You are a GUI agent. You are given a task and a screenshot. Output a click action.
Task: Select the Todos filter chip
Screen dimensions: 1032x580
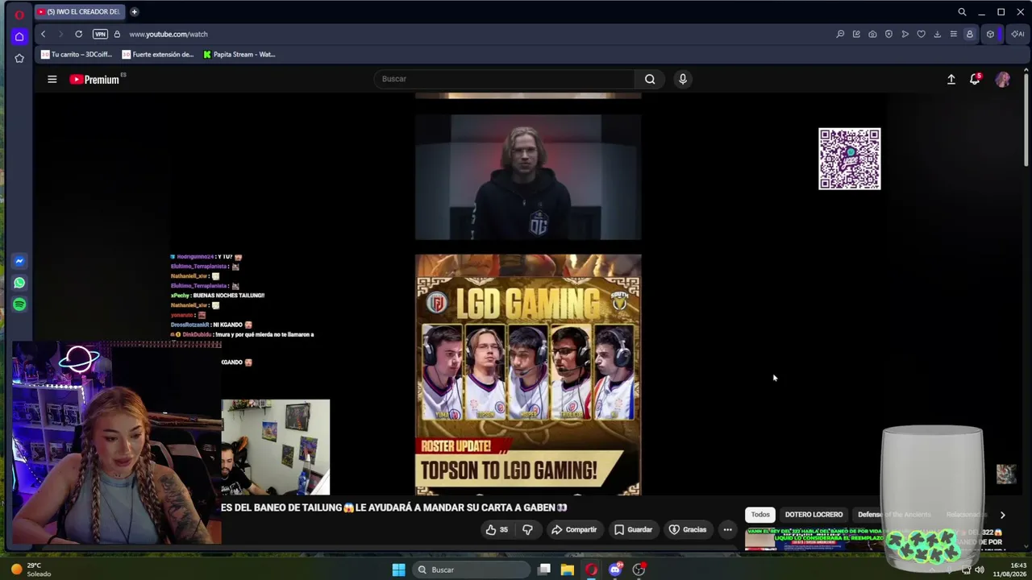tap(760, 514)
